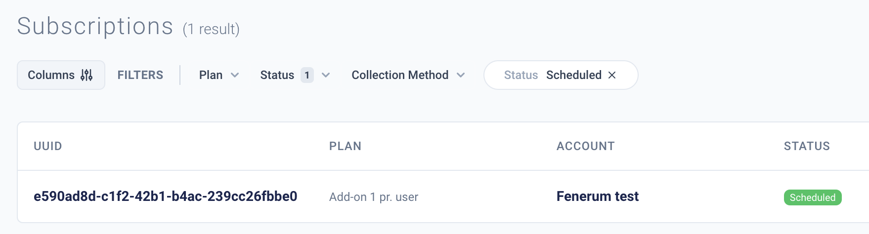The width and height of the screenshot is (869, 234).
Task: Click the chevron beside Collection Method
Action: (461, 75)
